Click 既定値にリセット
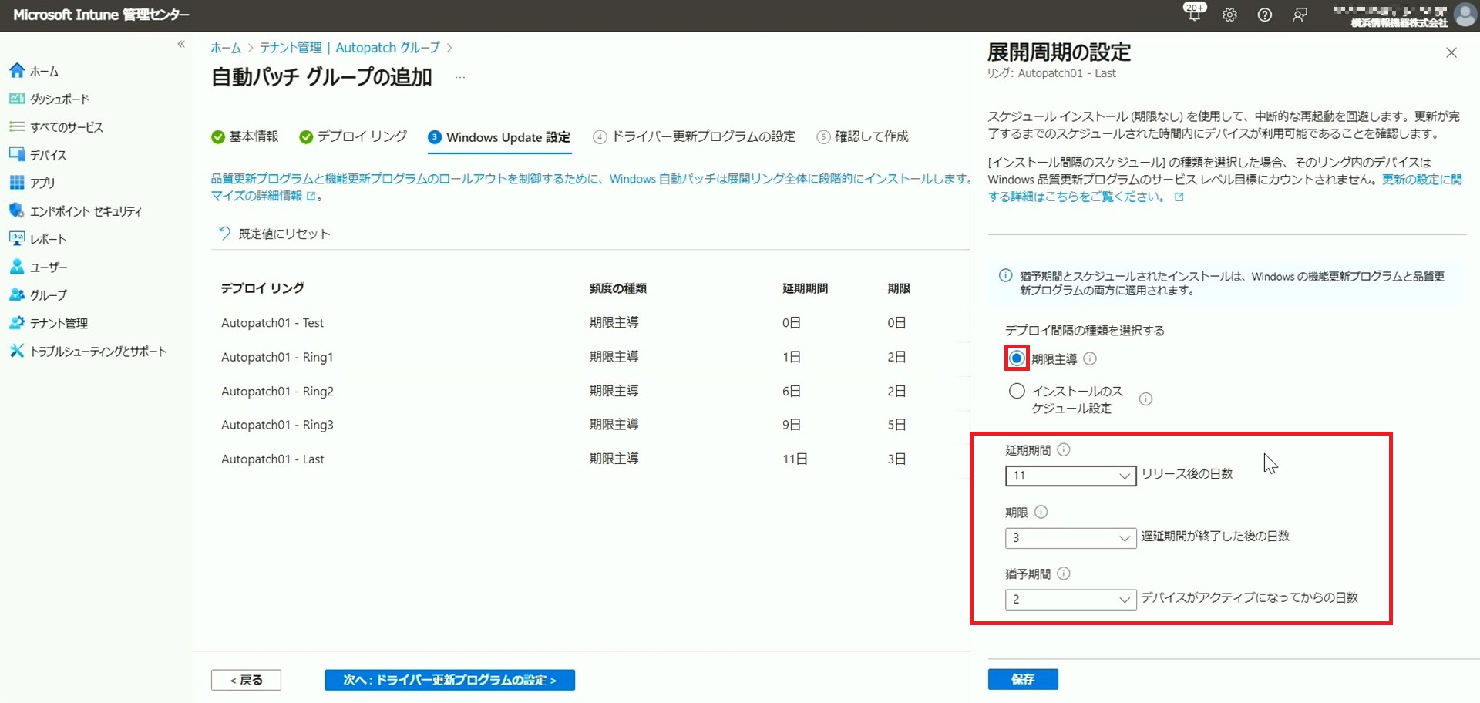This screenshot has width=1480, height=703. coord(274,234)
